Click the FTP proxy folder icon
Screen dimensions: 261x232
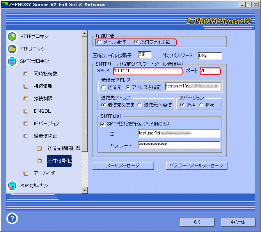[12, 49]
